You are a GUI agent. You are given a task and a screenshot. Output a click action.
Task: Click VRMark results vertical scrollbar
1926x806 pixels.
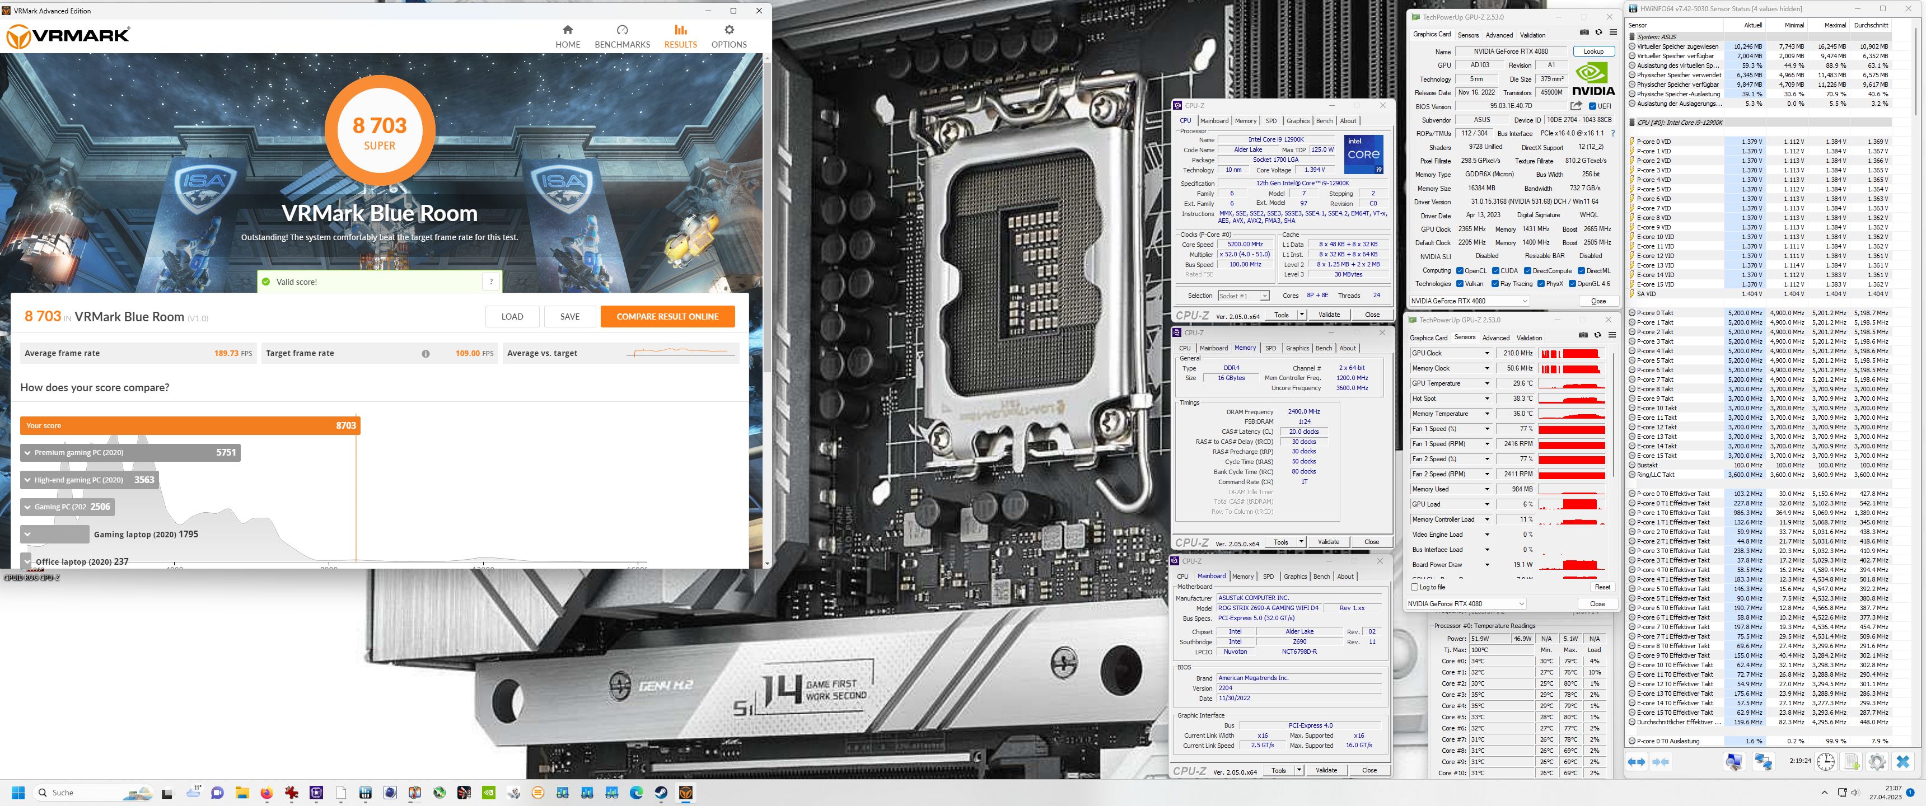pyautogui.click(x=766, y=217)
